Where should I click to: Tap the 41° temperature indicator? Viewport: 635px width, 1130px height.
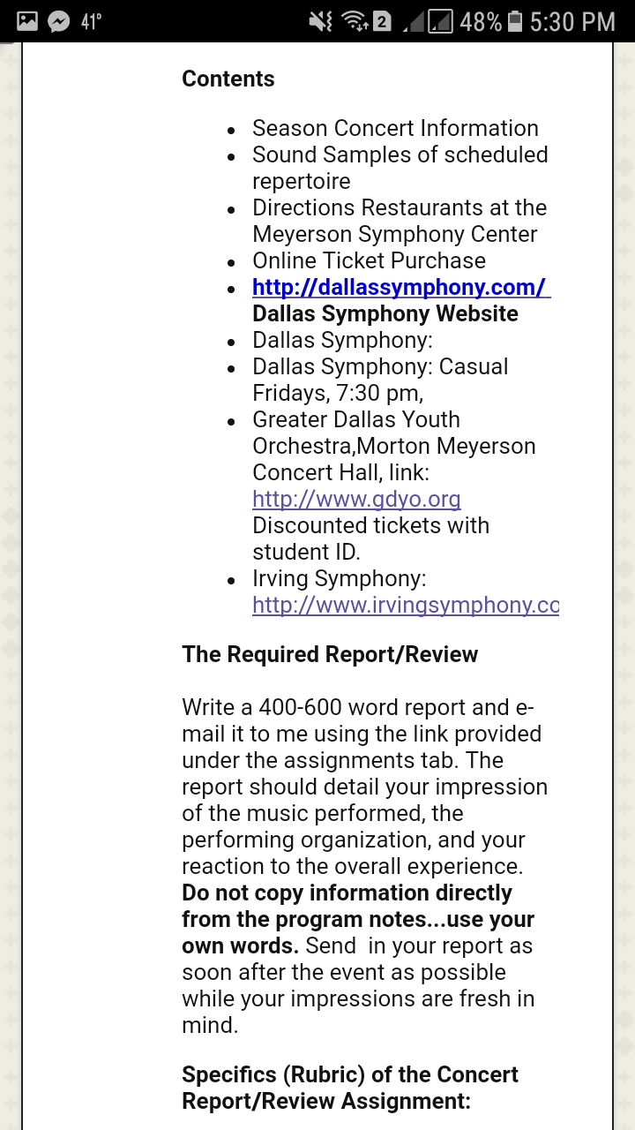[90, 21]
